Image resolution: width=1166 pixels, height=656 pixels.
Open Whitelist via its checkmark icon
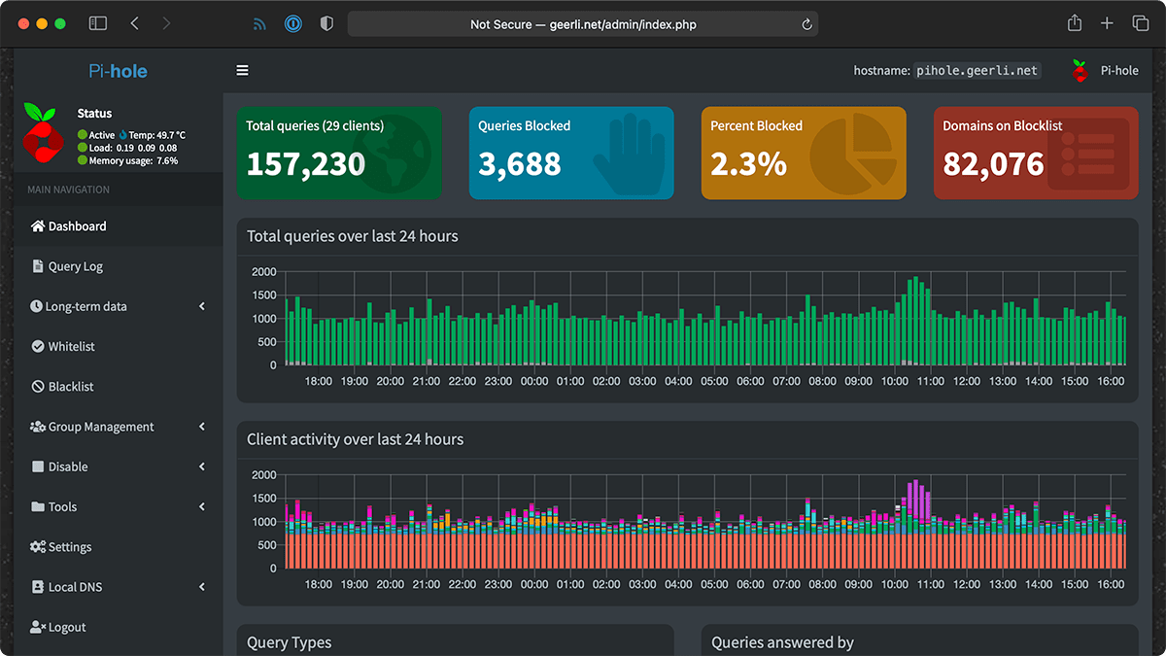36,346
